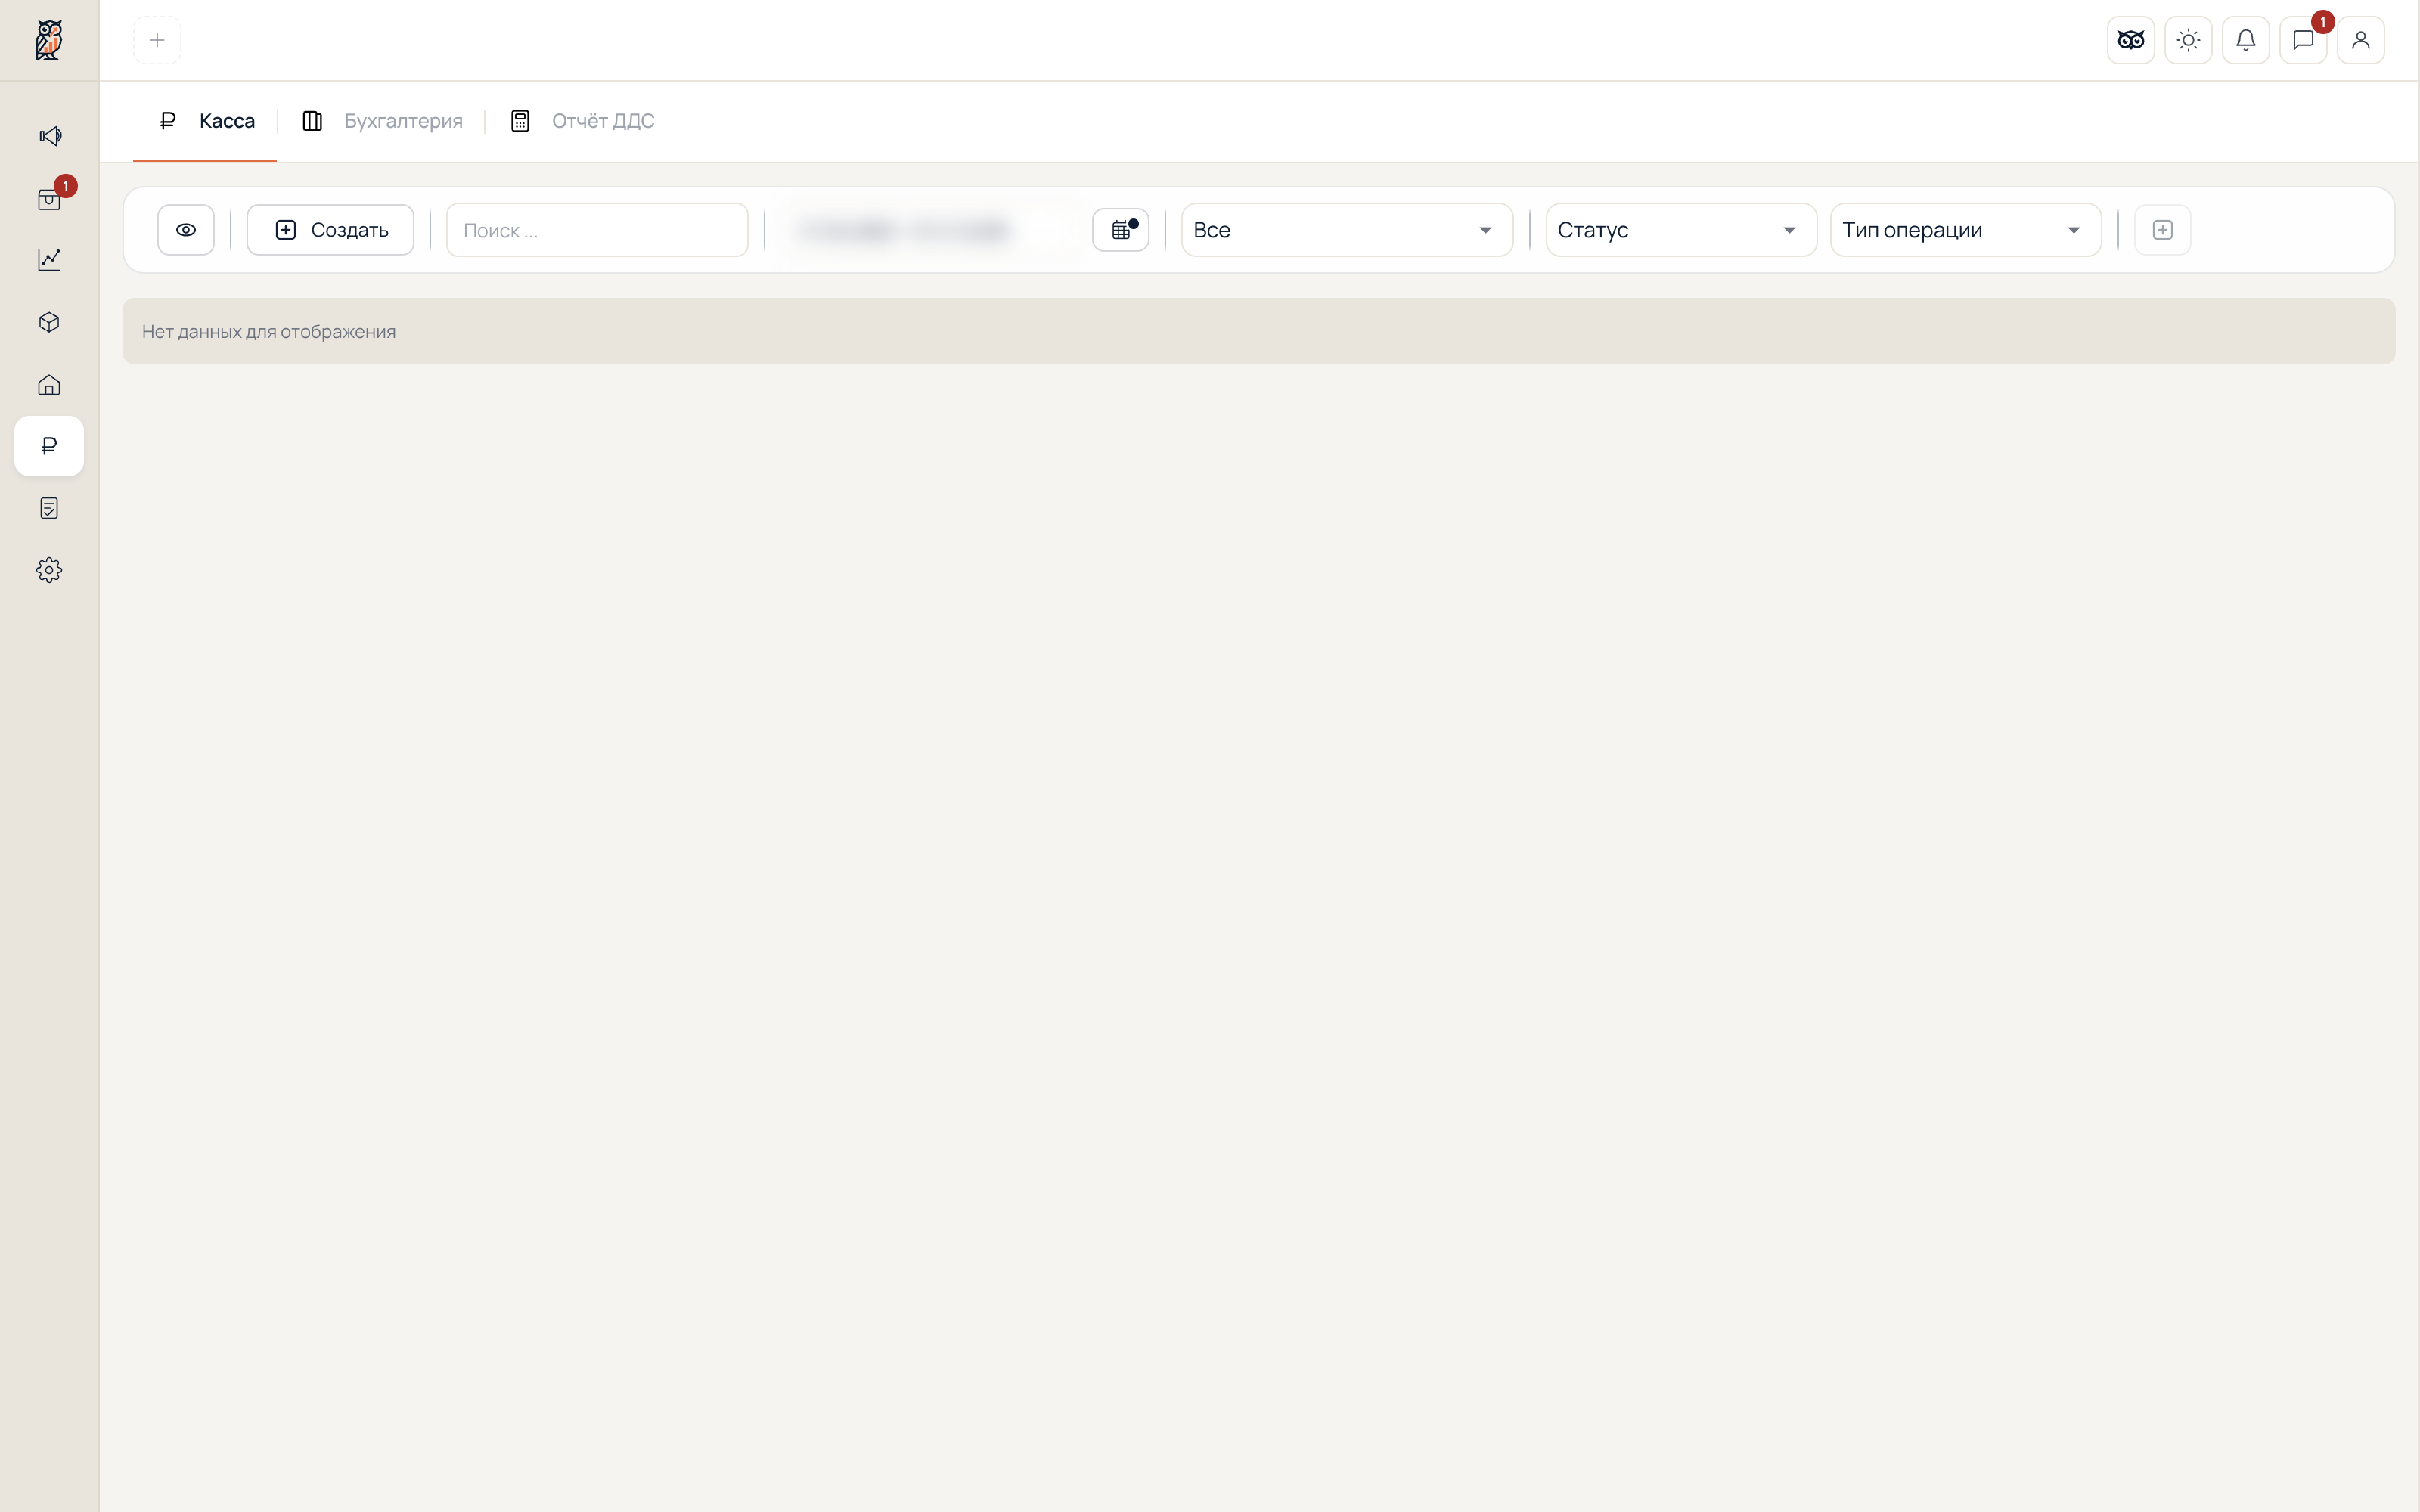Viewport: 2420px width, 1512px height.
Task: Toggle the light theme sun icon
Action: pos(2188,40)
